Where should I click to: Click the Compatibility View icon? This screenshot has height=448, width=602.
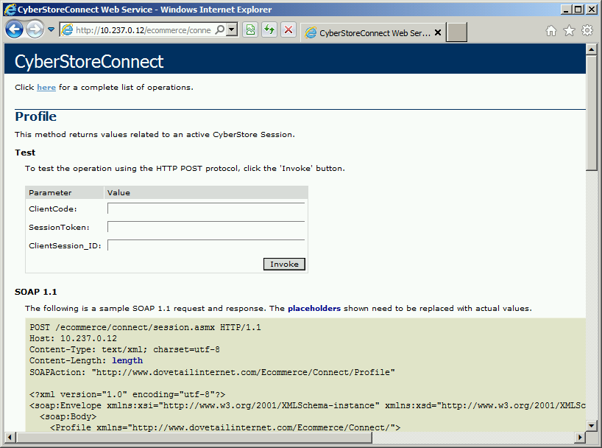pos(250,30)
